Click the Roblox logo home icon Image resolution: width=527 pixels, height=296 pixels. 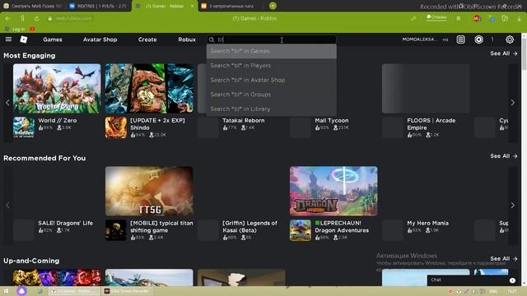[x=24, y=39]
